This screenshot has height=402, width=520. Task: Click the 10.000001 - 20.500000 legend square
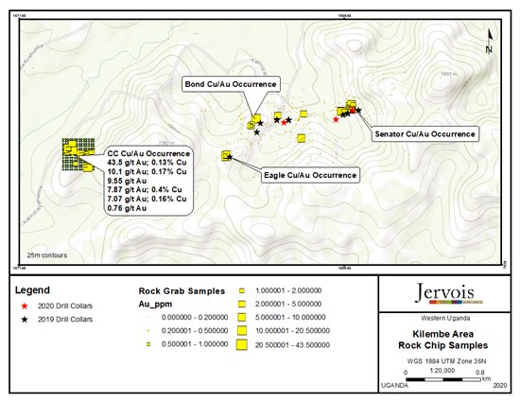pyautogui.click(x=242, y=331)
